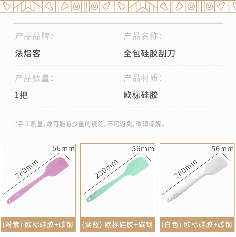Viewport: 236px width, 237px height.
Task: Click the 56mm width label on white spatula
Action: [223, 148]
